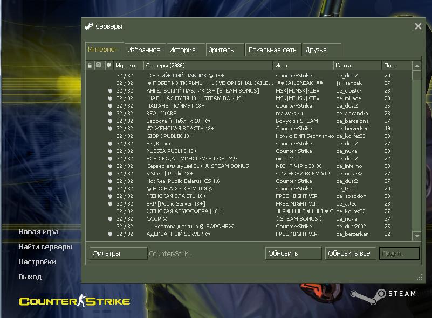Sort list by Игроки column
The width and height of the screenshot is (432, 318).
tap(128, 66)
